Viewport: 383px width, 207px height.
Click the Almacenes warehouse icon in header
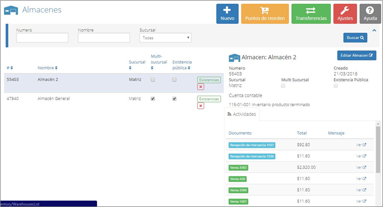click(11, 11)
